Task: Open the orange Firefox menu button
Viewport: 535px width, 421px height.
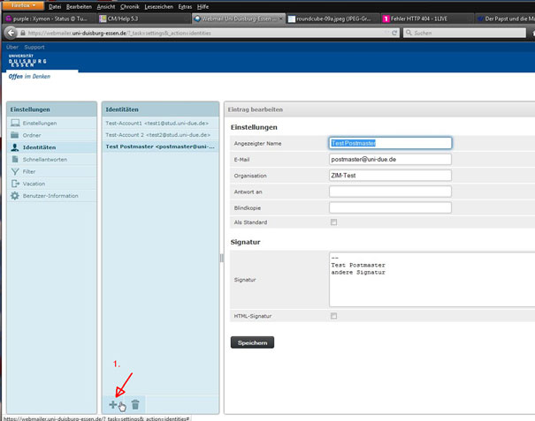Action: 21,5
